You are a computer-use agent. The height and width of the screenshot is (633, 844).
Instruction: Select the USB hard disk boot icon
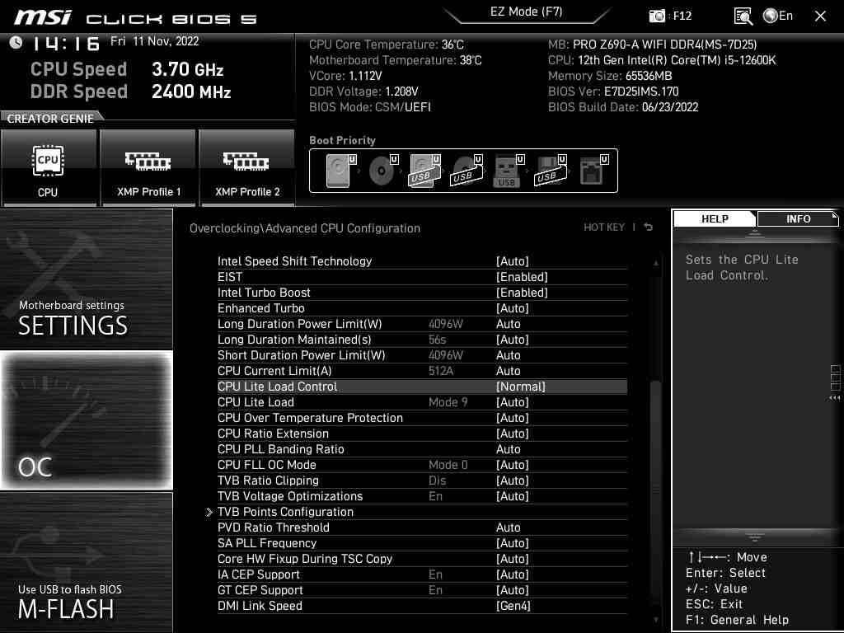[424, 171]
